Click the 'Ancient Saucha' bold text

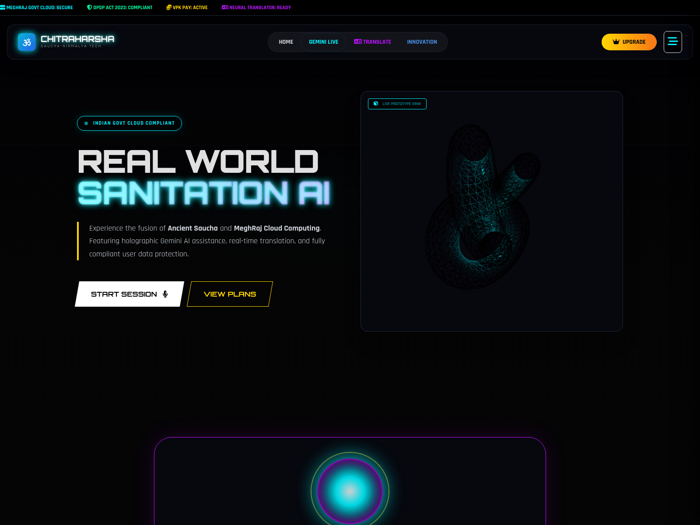click(192, 228)
